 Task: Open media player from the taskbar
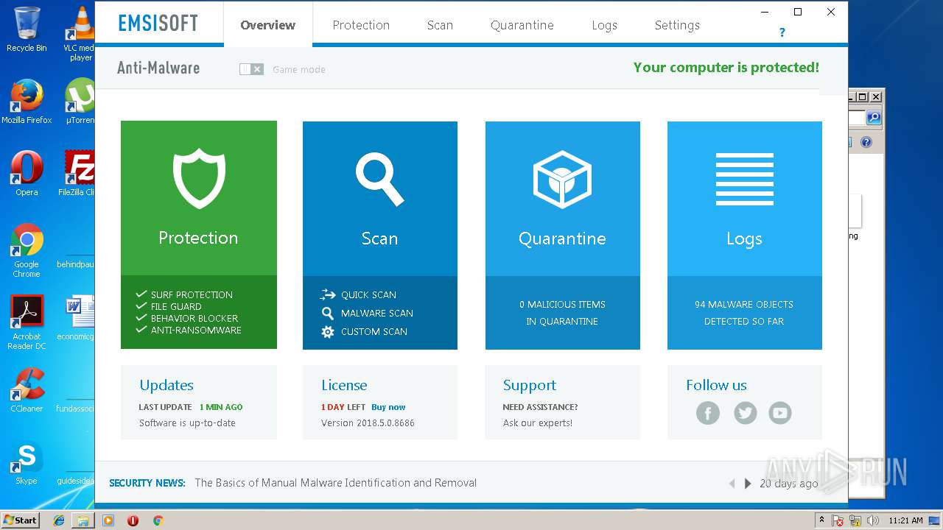click(108, 520)
